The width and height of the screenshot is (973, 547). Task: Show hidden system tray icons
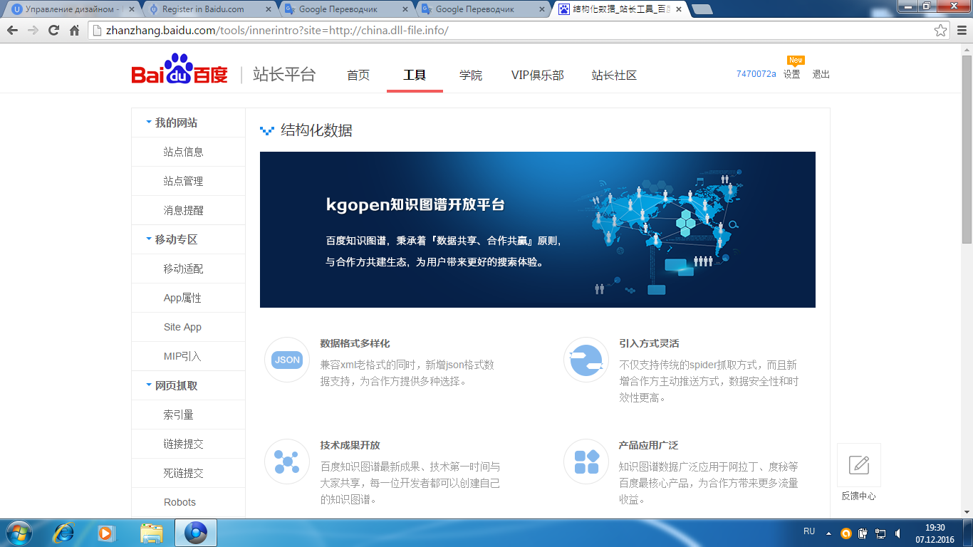point(828,533)
